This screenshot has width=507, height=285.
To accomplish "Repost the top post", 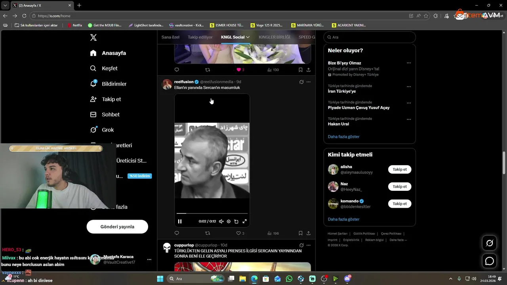I will pyautogui.click(x=208, y=70).
